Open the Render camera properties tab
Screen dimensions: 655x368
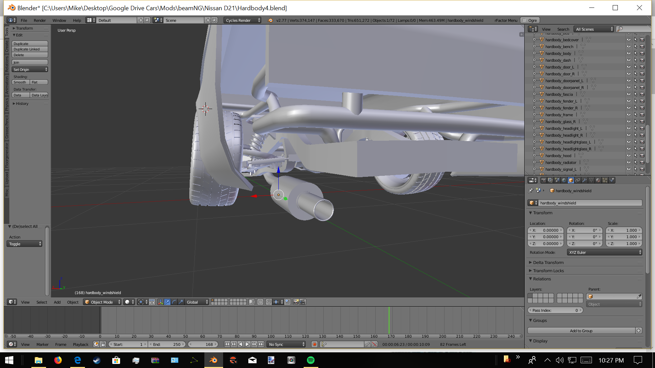543,180
